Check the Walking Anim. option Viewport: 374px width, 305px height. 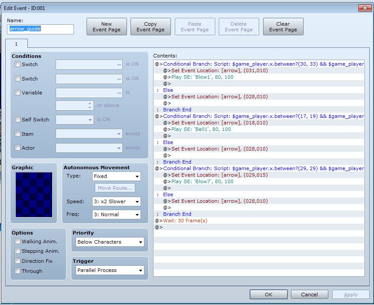18,241
